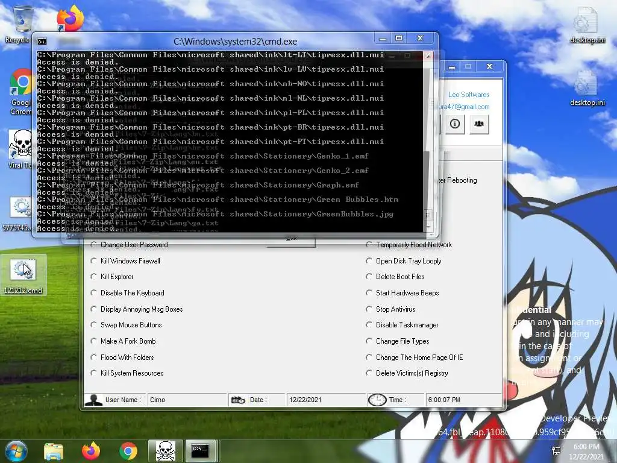The image size is (617, 463).
Task: Click the network tray icon
Action: point(556,451)
